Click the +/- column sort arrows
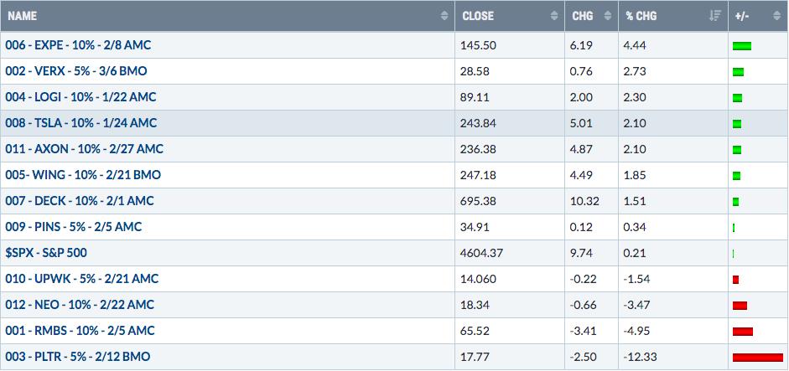Viewport: 789px width, 371px height. 777,16
